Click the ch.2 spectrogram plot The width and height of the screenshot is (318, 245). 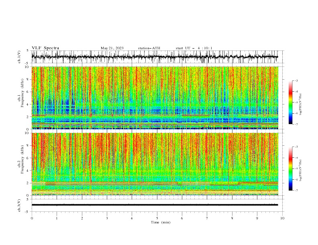pyautogui.click(x=155, y=164)
